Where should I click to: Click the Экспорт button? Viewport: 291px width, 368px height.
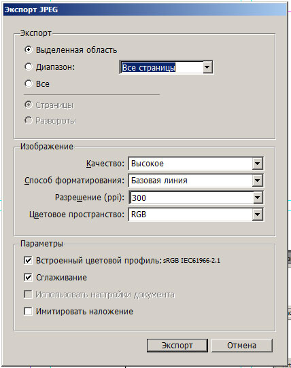pyautogui.click(x=177, y=345)
